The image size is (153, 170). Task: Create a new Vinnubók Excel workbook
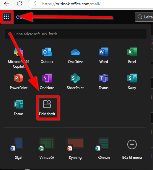point(47,148)
